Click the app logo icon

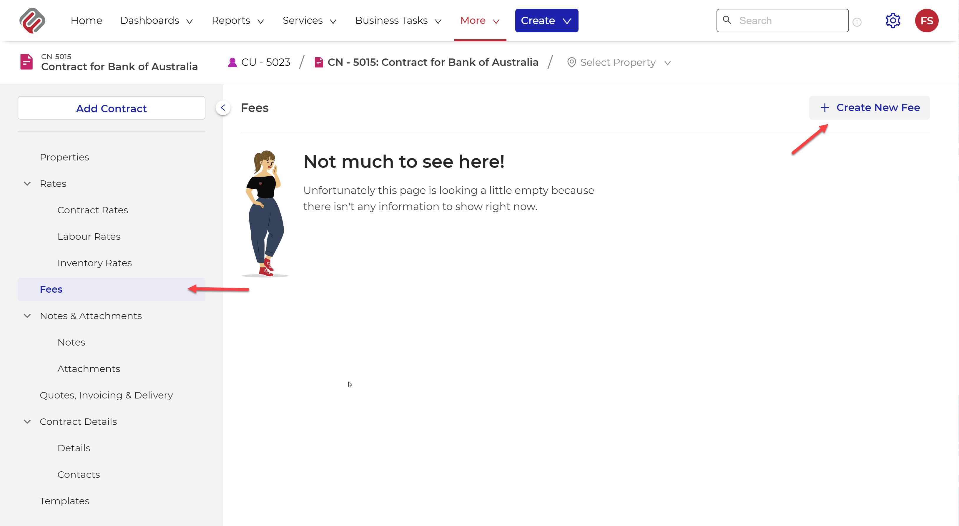32,21
